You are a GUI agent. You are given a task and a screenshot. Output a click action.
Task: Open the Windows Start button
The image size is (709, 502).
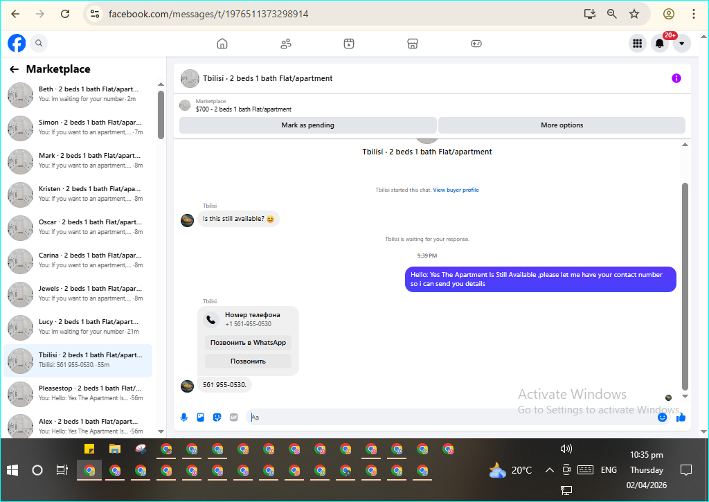12,470
